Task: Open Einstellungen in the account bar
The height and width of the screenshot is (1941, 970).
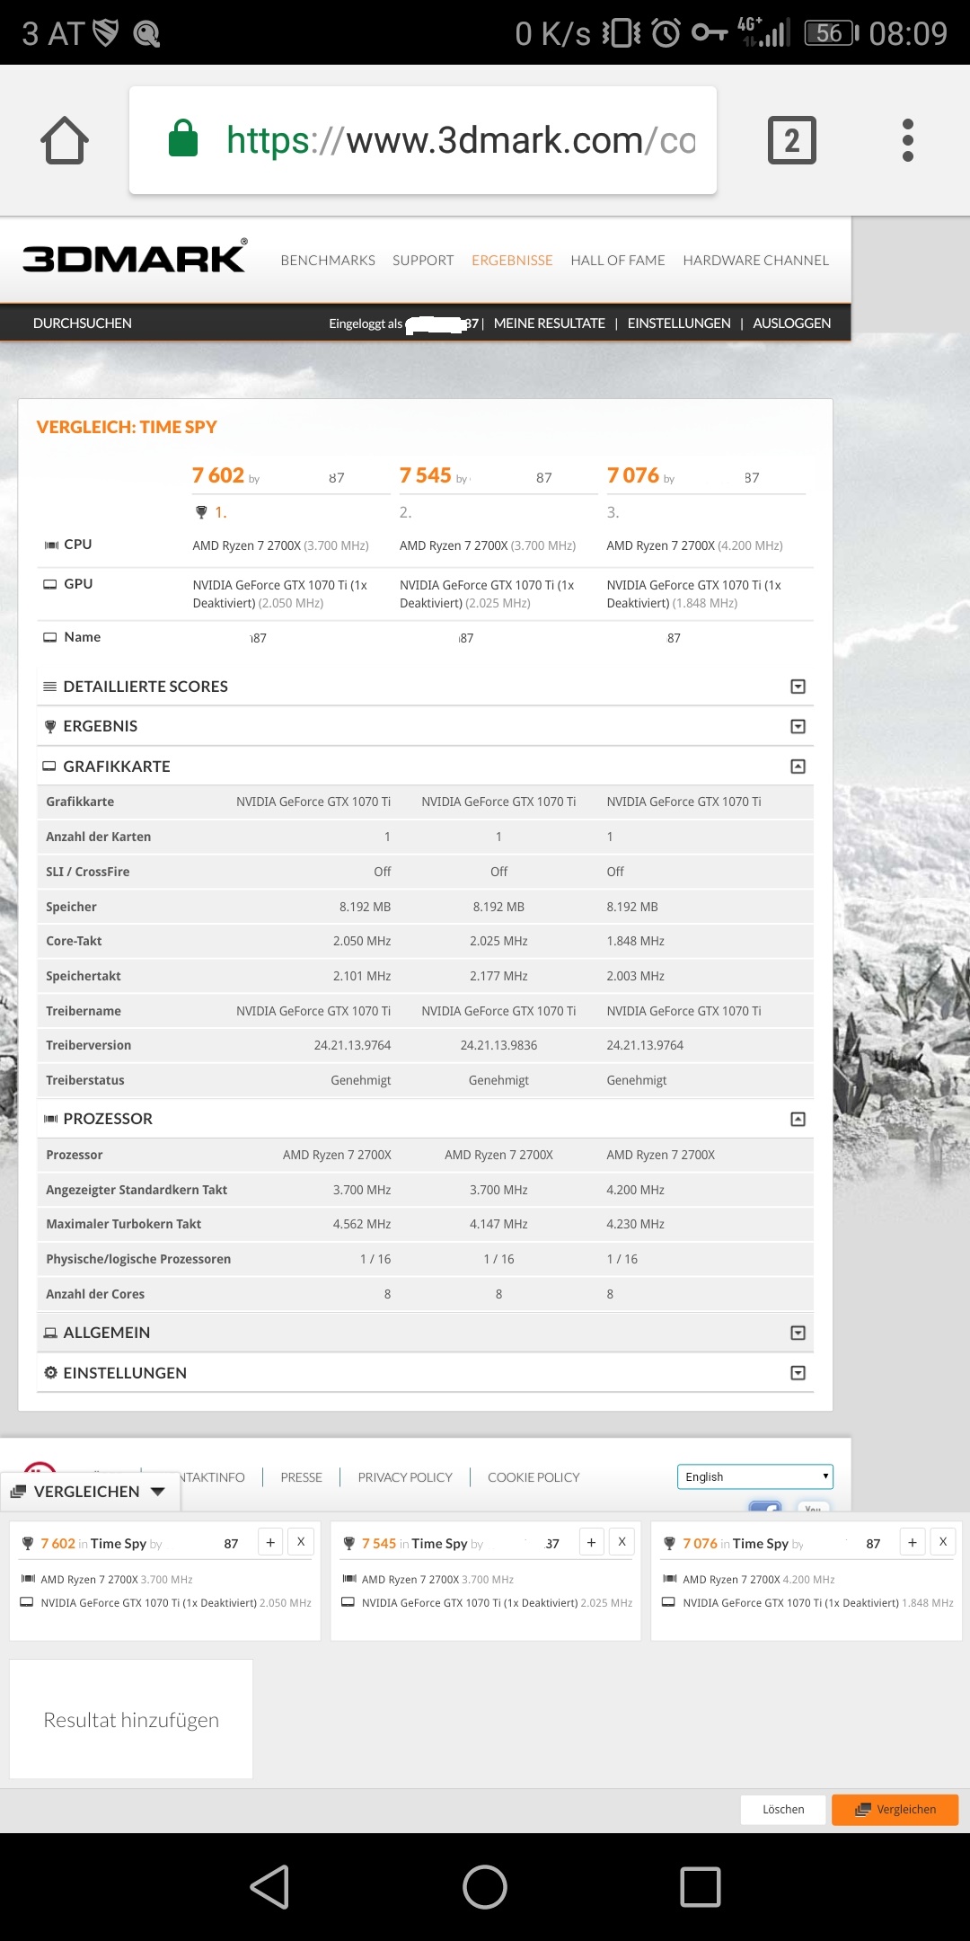Action: [x=679, y=323]
